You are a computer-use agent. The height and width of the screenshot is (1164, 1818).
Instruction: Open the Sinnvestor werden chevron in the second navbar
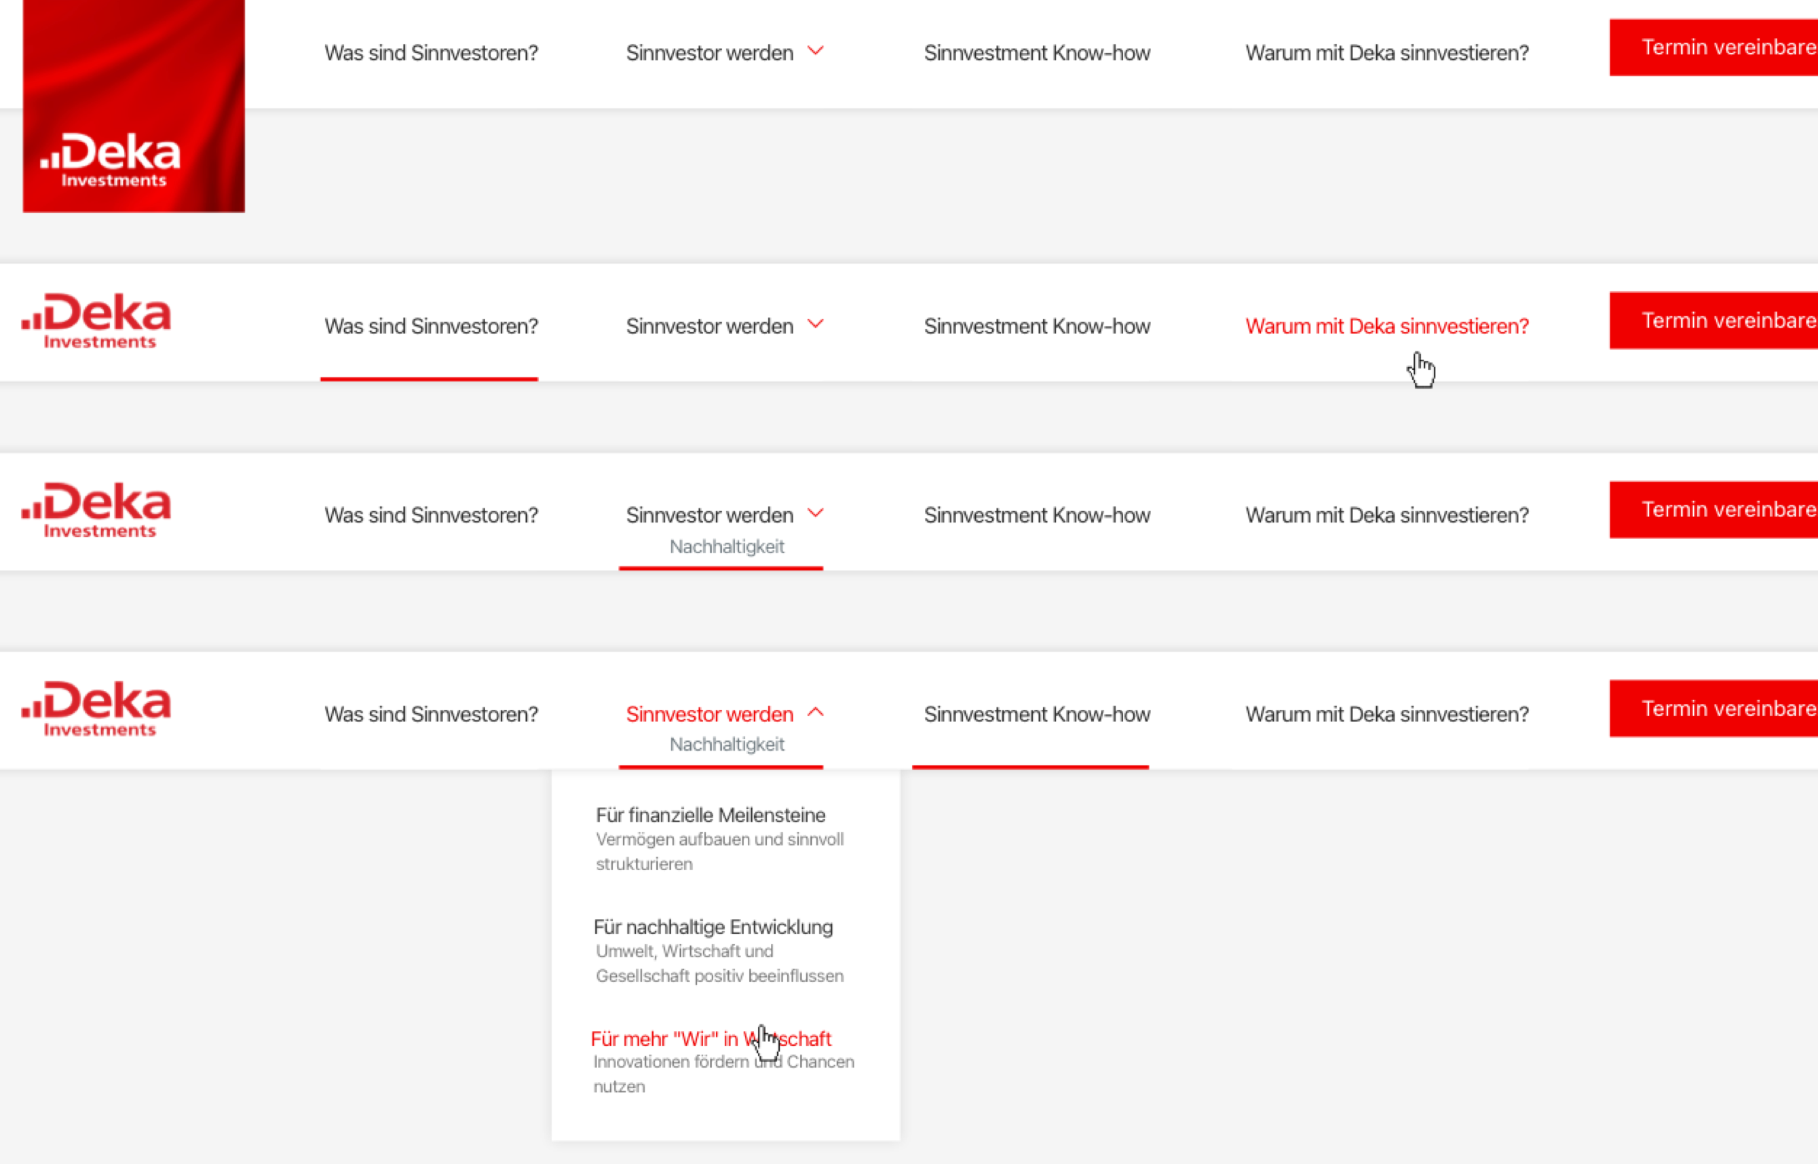[815, 324]
